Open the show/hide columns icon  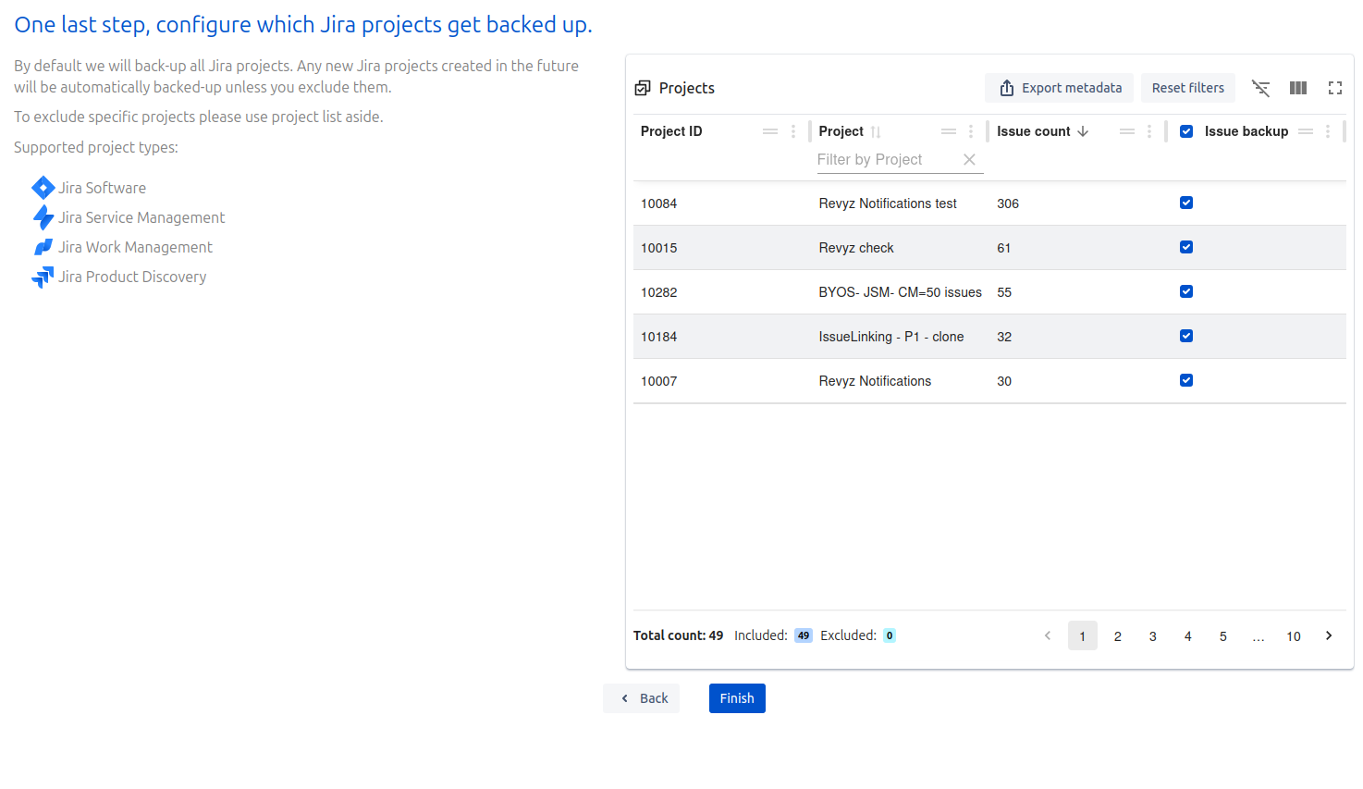pos(1298,88)
